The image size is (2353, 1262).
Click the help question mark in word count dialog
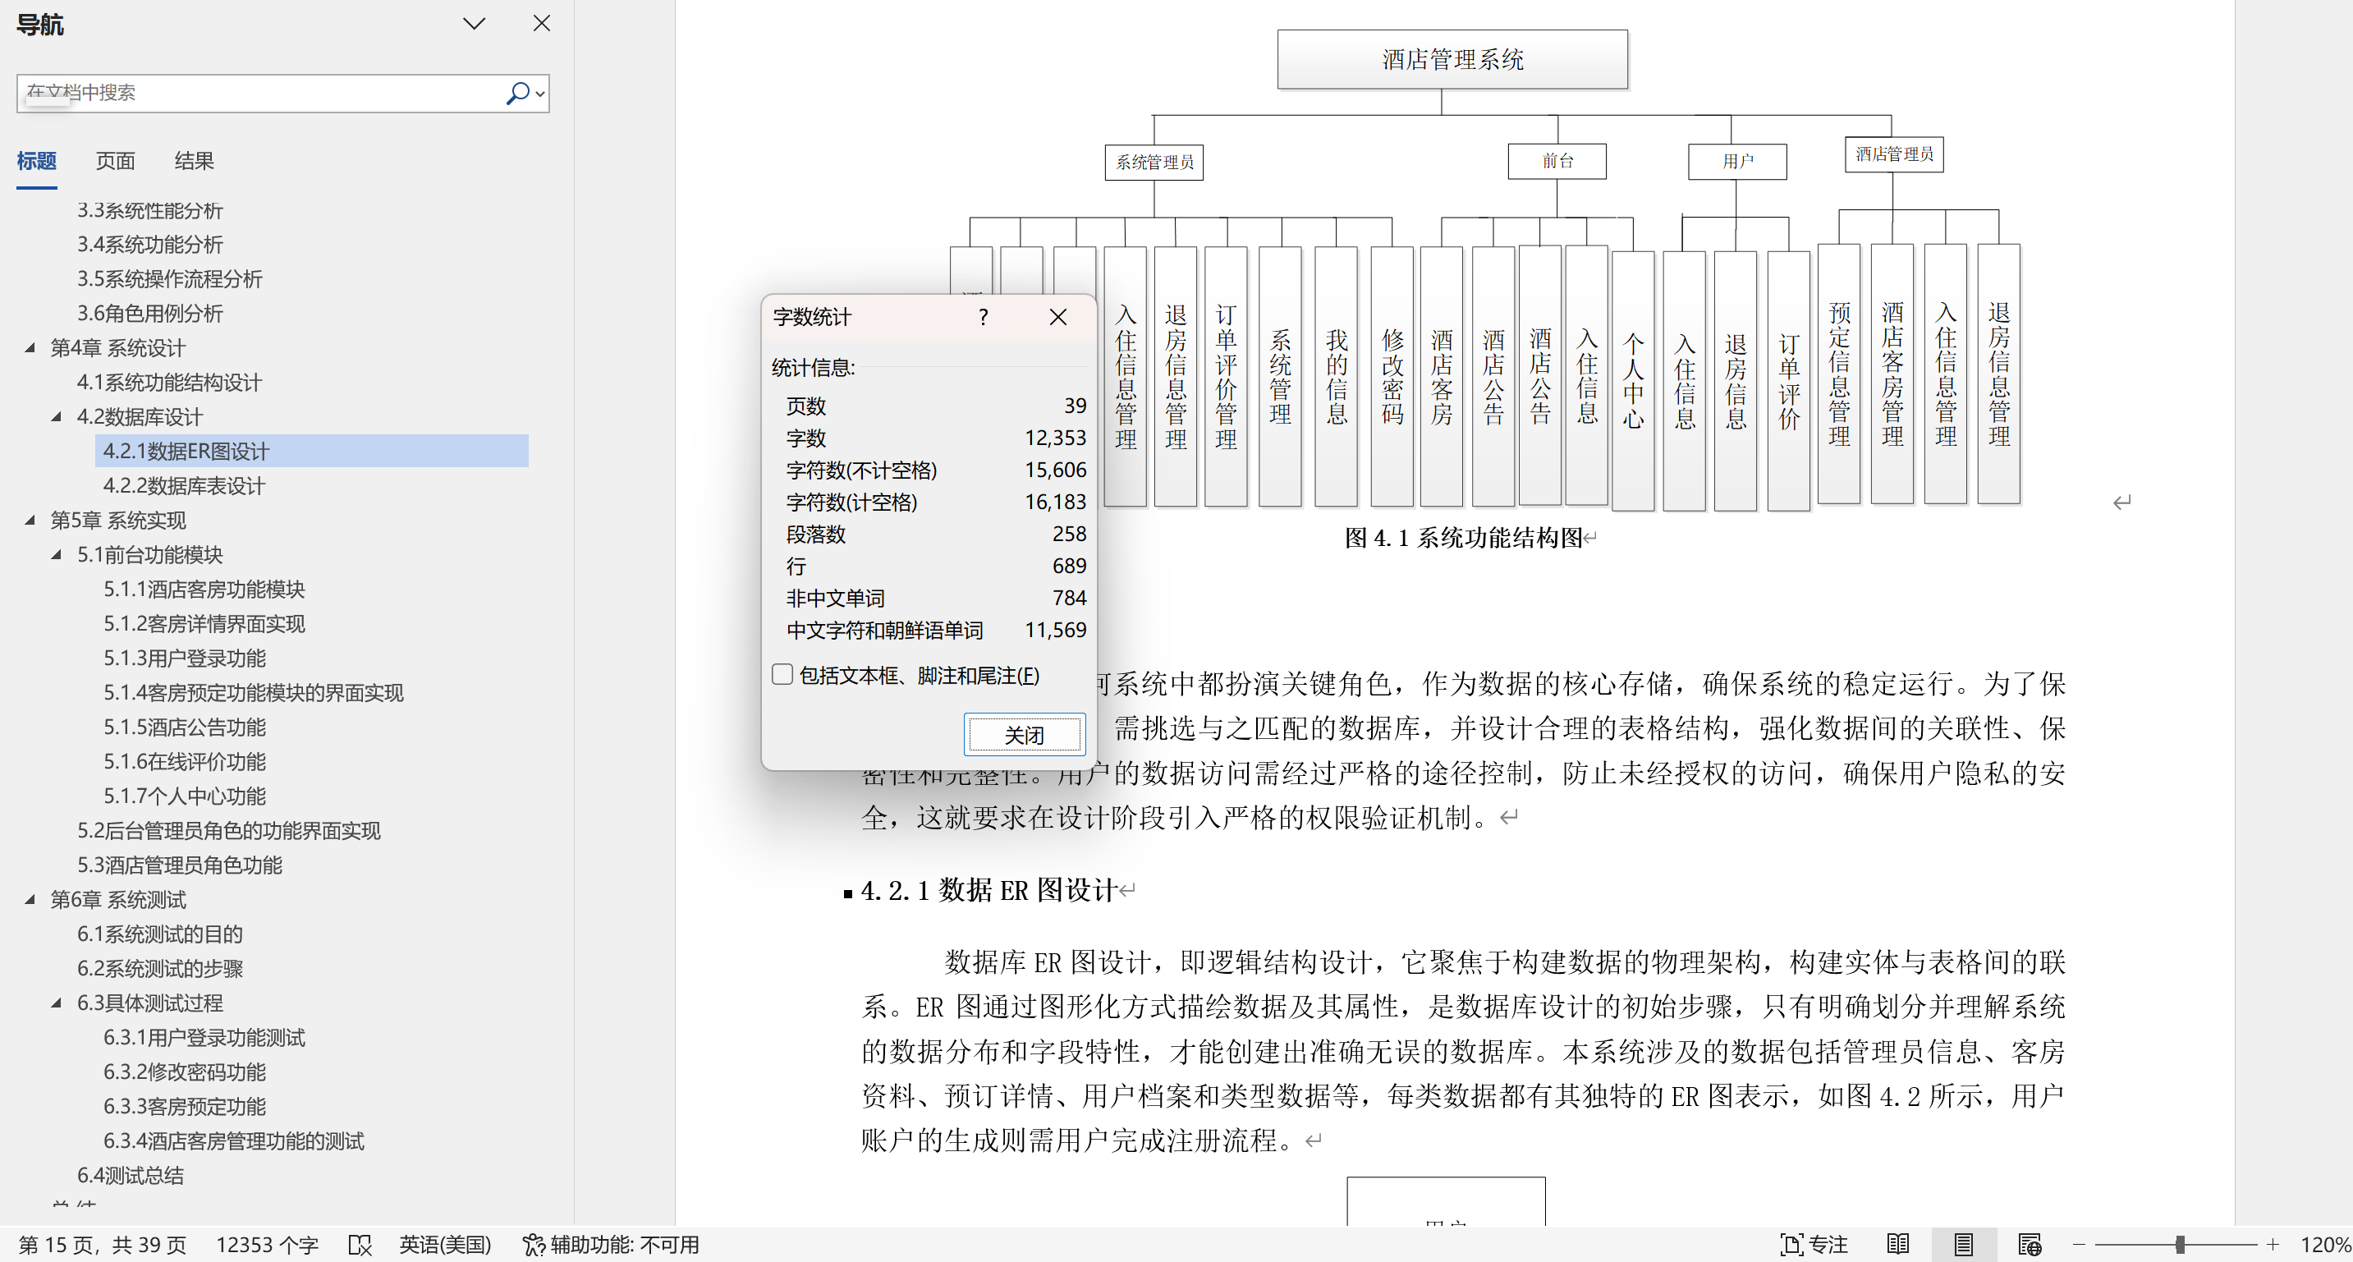click(983, 317)
